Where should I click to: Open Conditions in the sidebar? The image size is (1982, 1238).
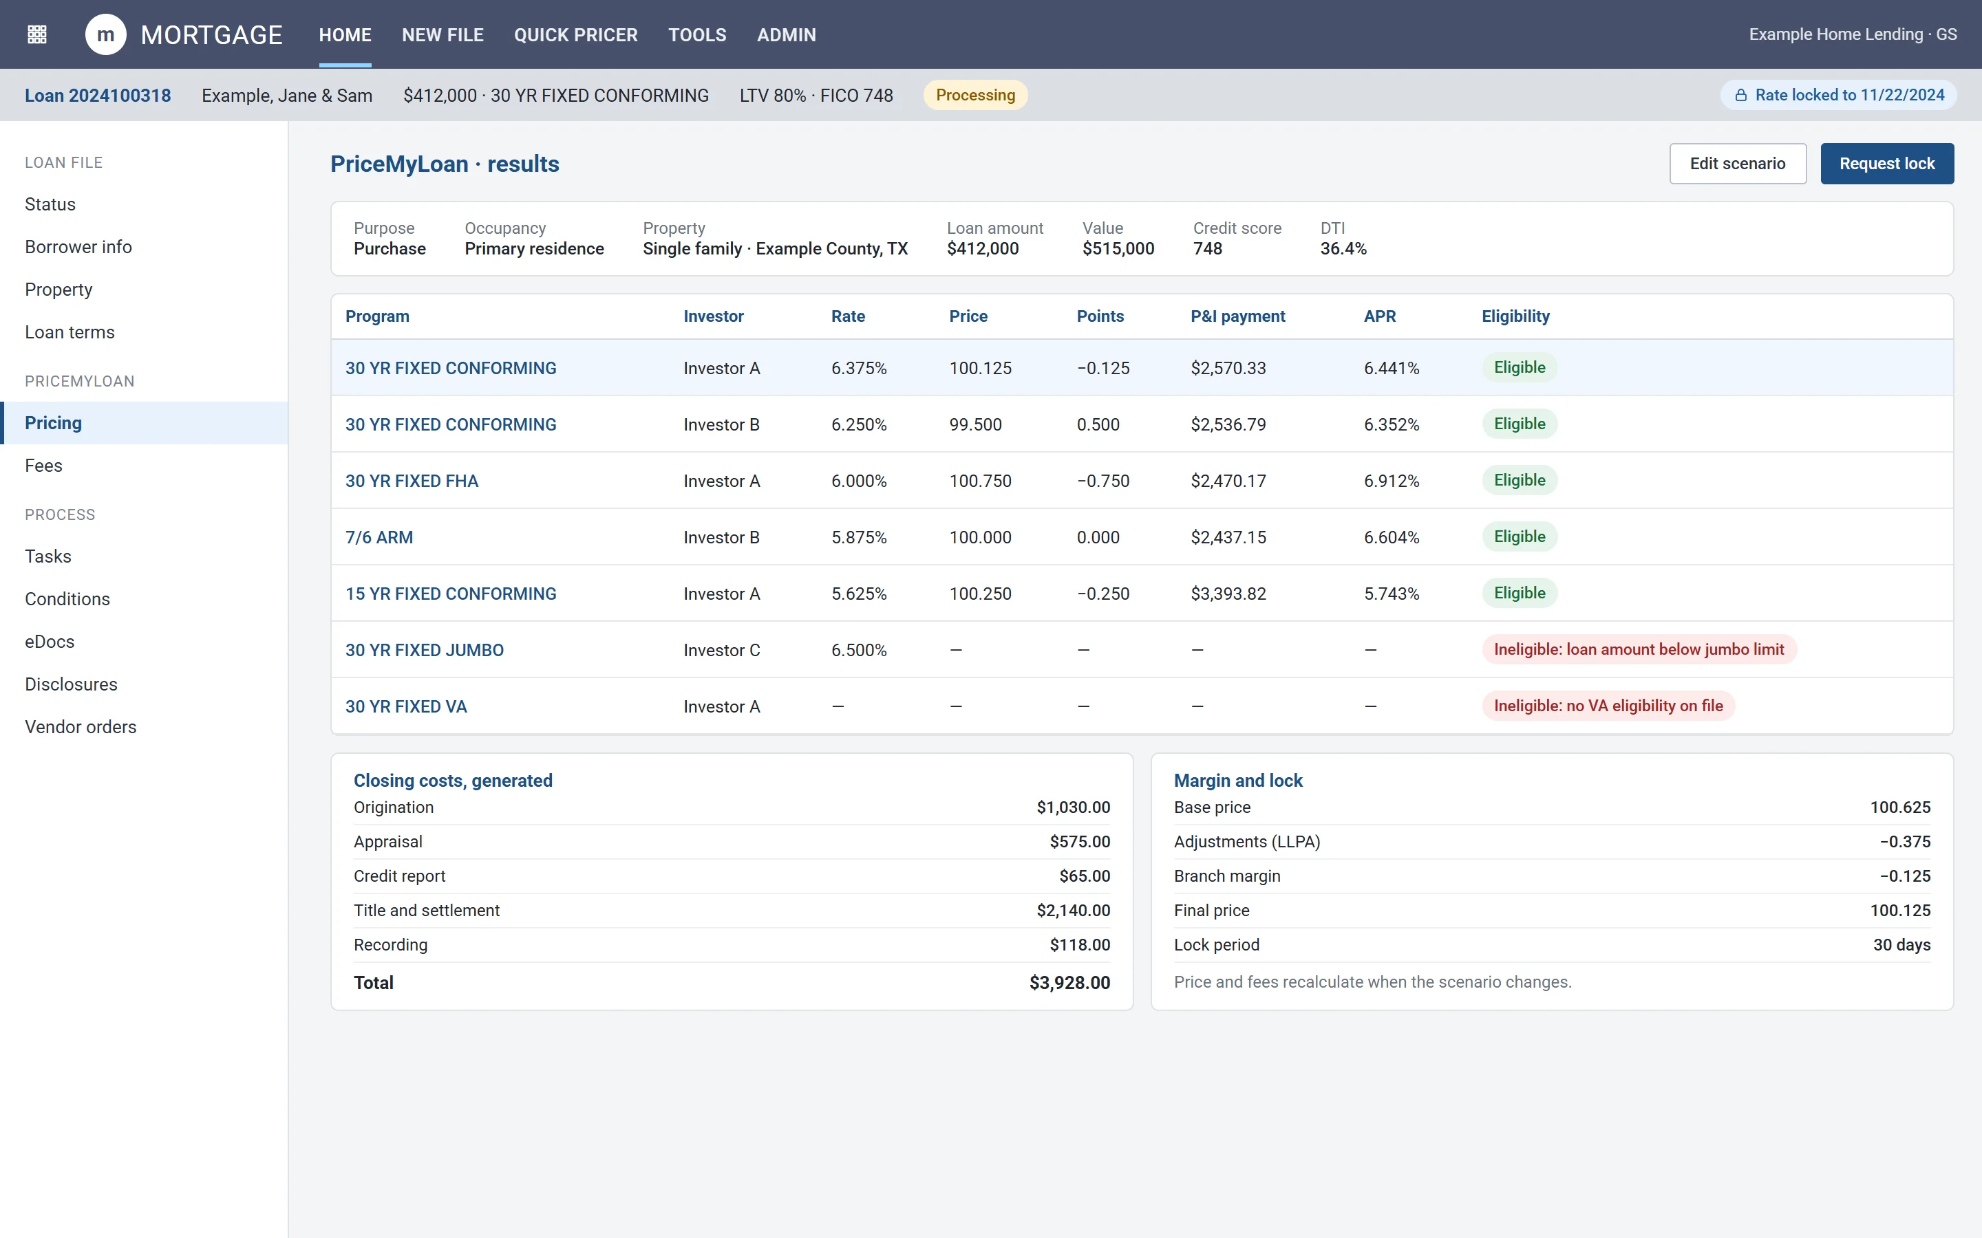pos(144,598)
